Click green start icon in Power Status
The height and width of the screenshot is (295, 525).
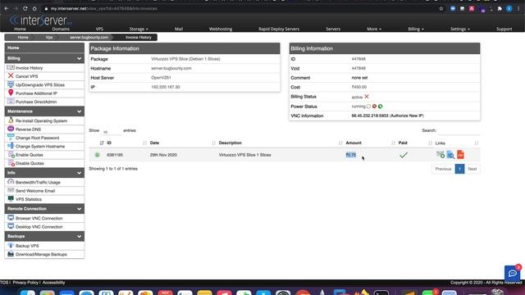click(x=381, y=107)
